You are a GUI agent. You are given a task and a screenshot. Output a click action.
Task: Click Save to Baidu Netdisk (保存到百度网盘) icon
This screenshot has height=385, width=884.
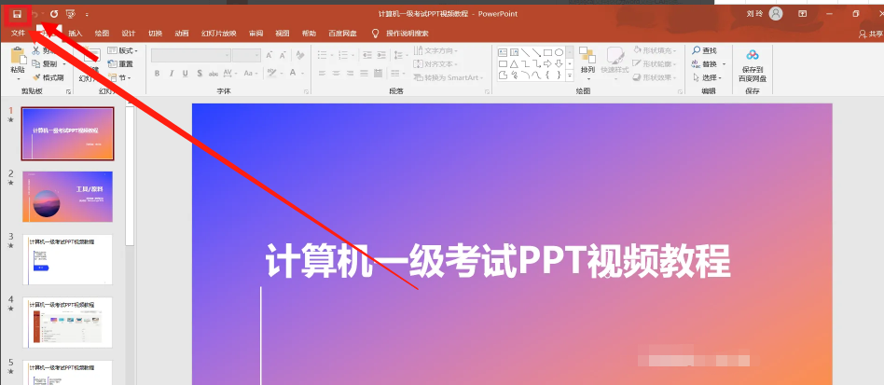click(x=752, y=55)
